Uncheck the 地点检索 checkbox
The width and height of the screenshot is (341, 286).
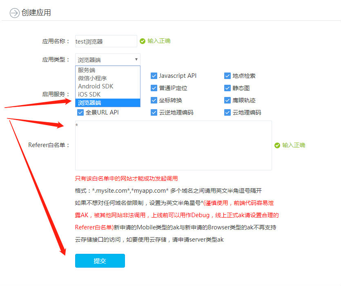coord(227,76)
